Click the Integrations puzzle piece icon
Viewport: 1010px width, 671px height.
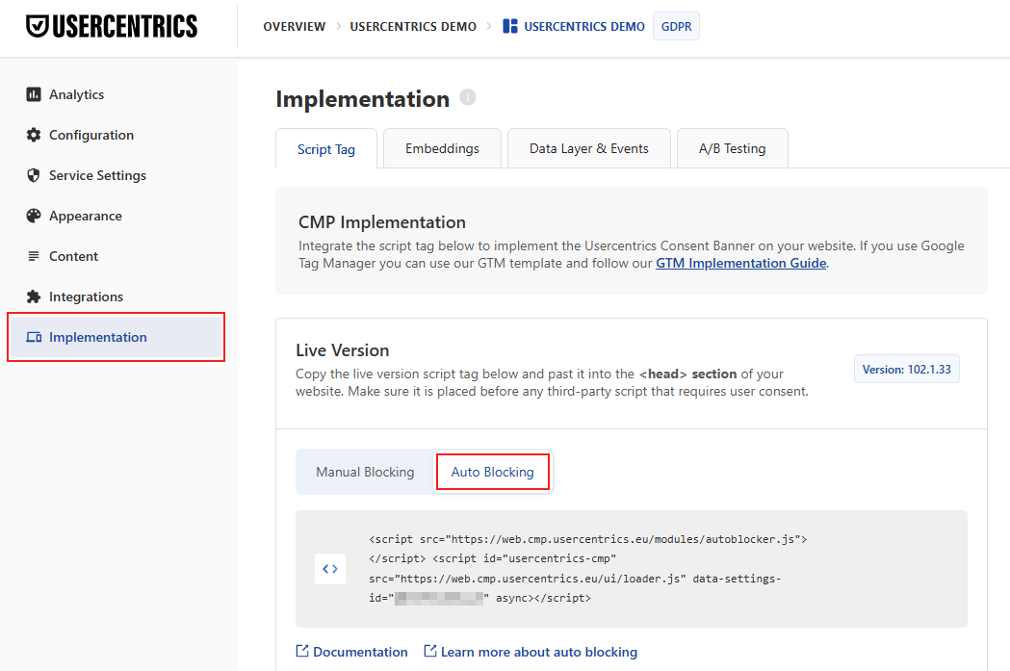34,297
